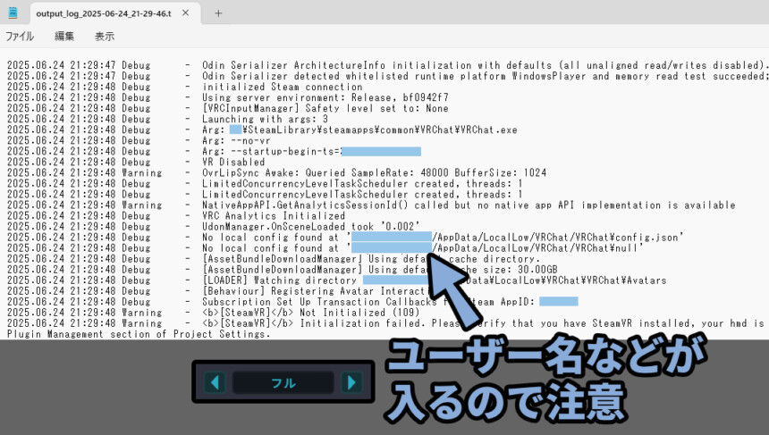This screenshot has width=769, height=435.
Task: Close the output_log tab
Action: click(x=185, y=13)
